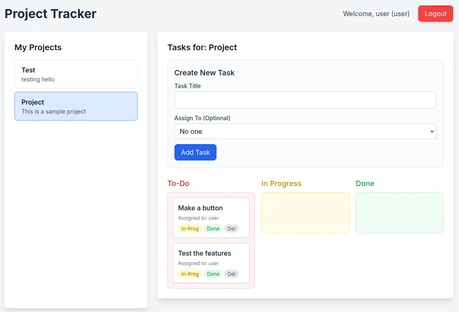Image resolution: width=459 pixels, height=312 pixels.
Task: Click the "Make a button" task title
Action: [x=200, y=208]
